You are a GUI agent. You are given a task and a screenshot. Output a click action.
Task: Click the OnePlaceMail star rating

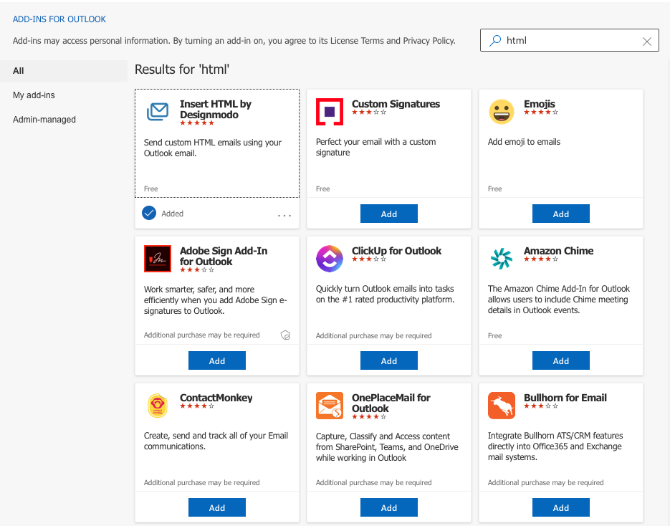369,416
